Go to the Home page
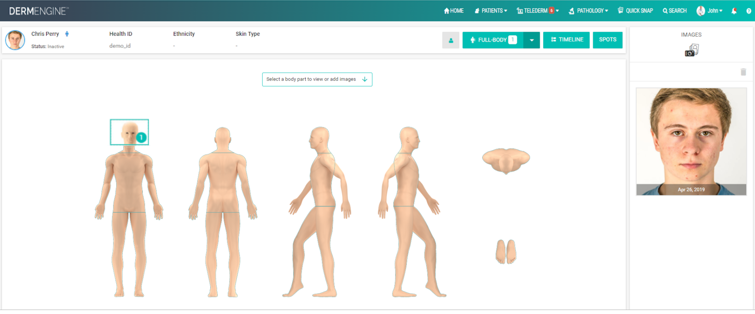 tap(453, 11)
